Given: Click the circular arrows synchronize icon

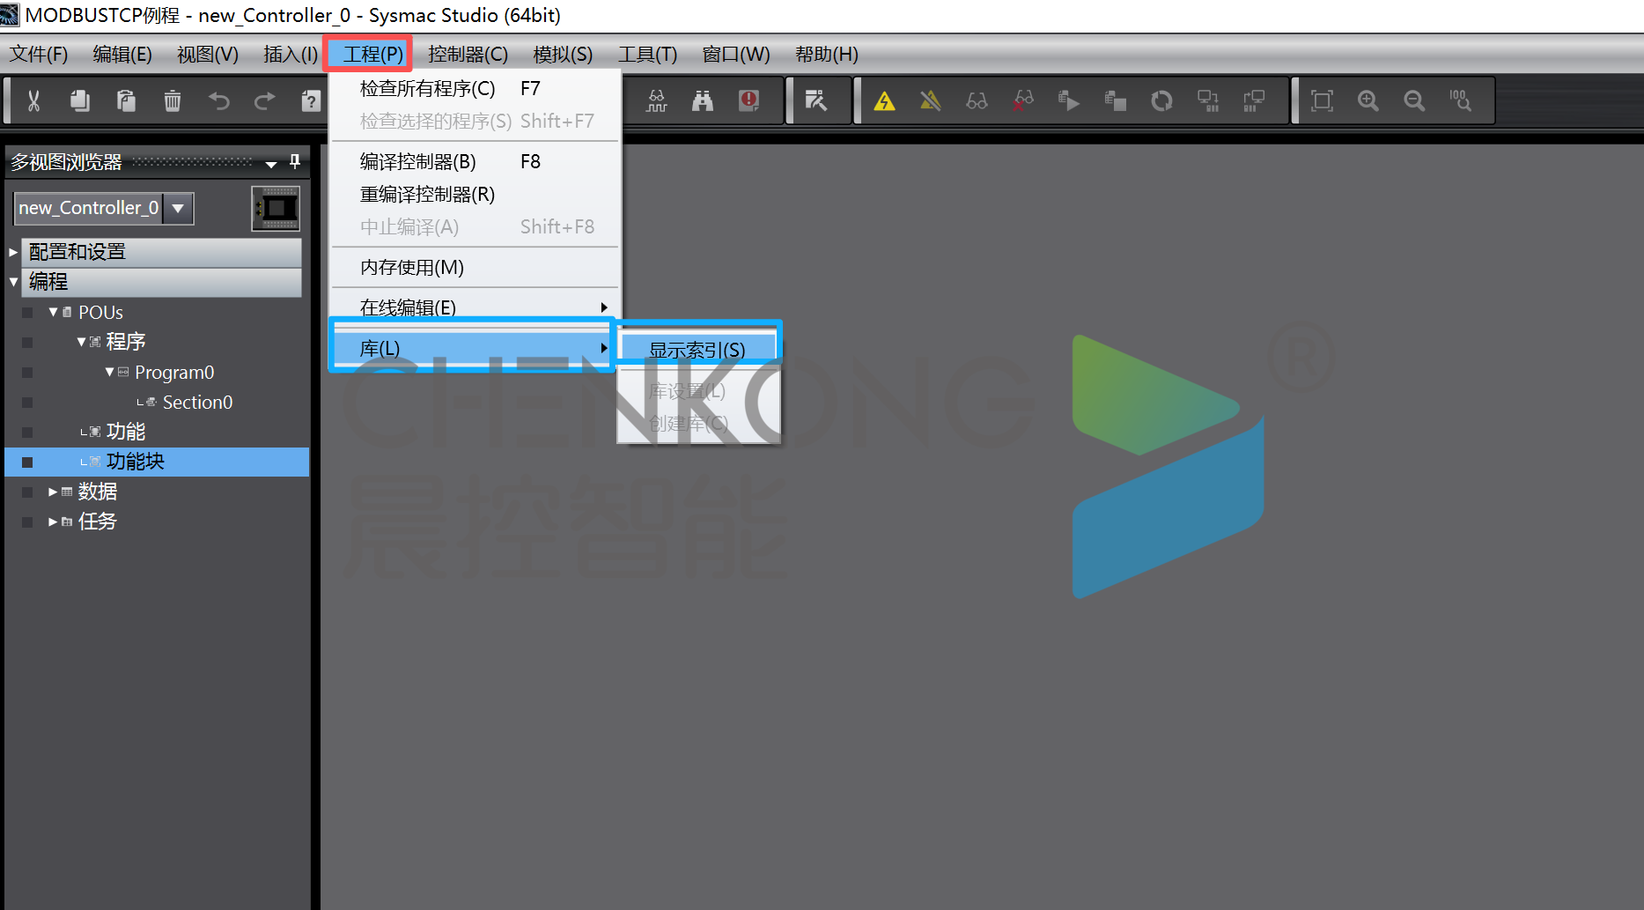Looking at the screenshot, I should 1161,100.
